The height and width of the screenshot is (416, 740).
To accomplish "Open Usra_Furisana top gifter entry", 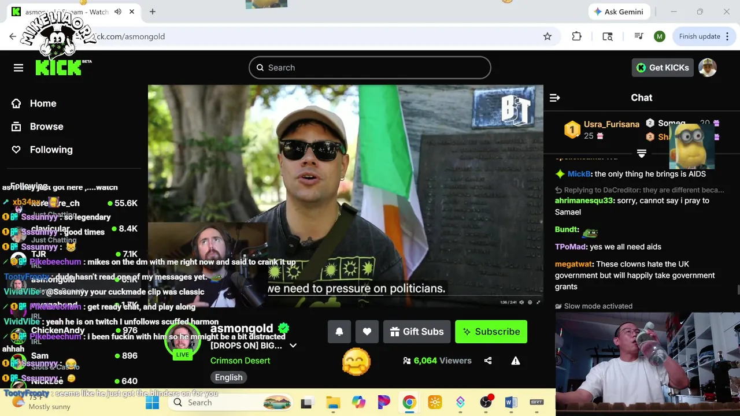I will 601,129.
